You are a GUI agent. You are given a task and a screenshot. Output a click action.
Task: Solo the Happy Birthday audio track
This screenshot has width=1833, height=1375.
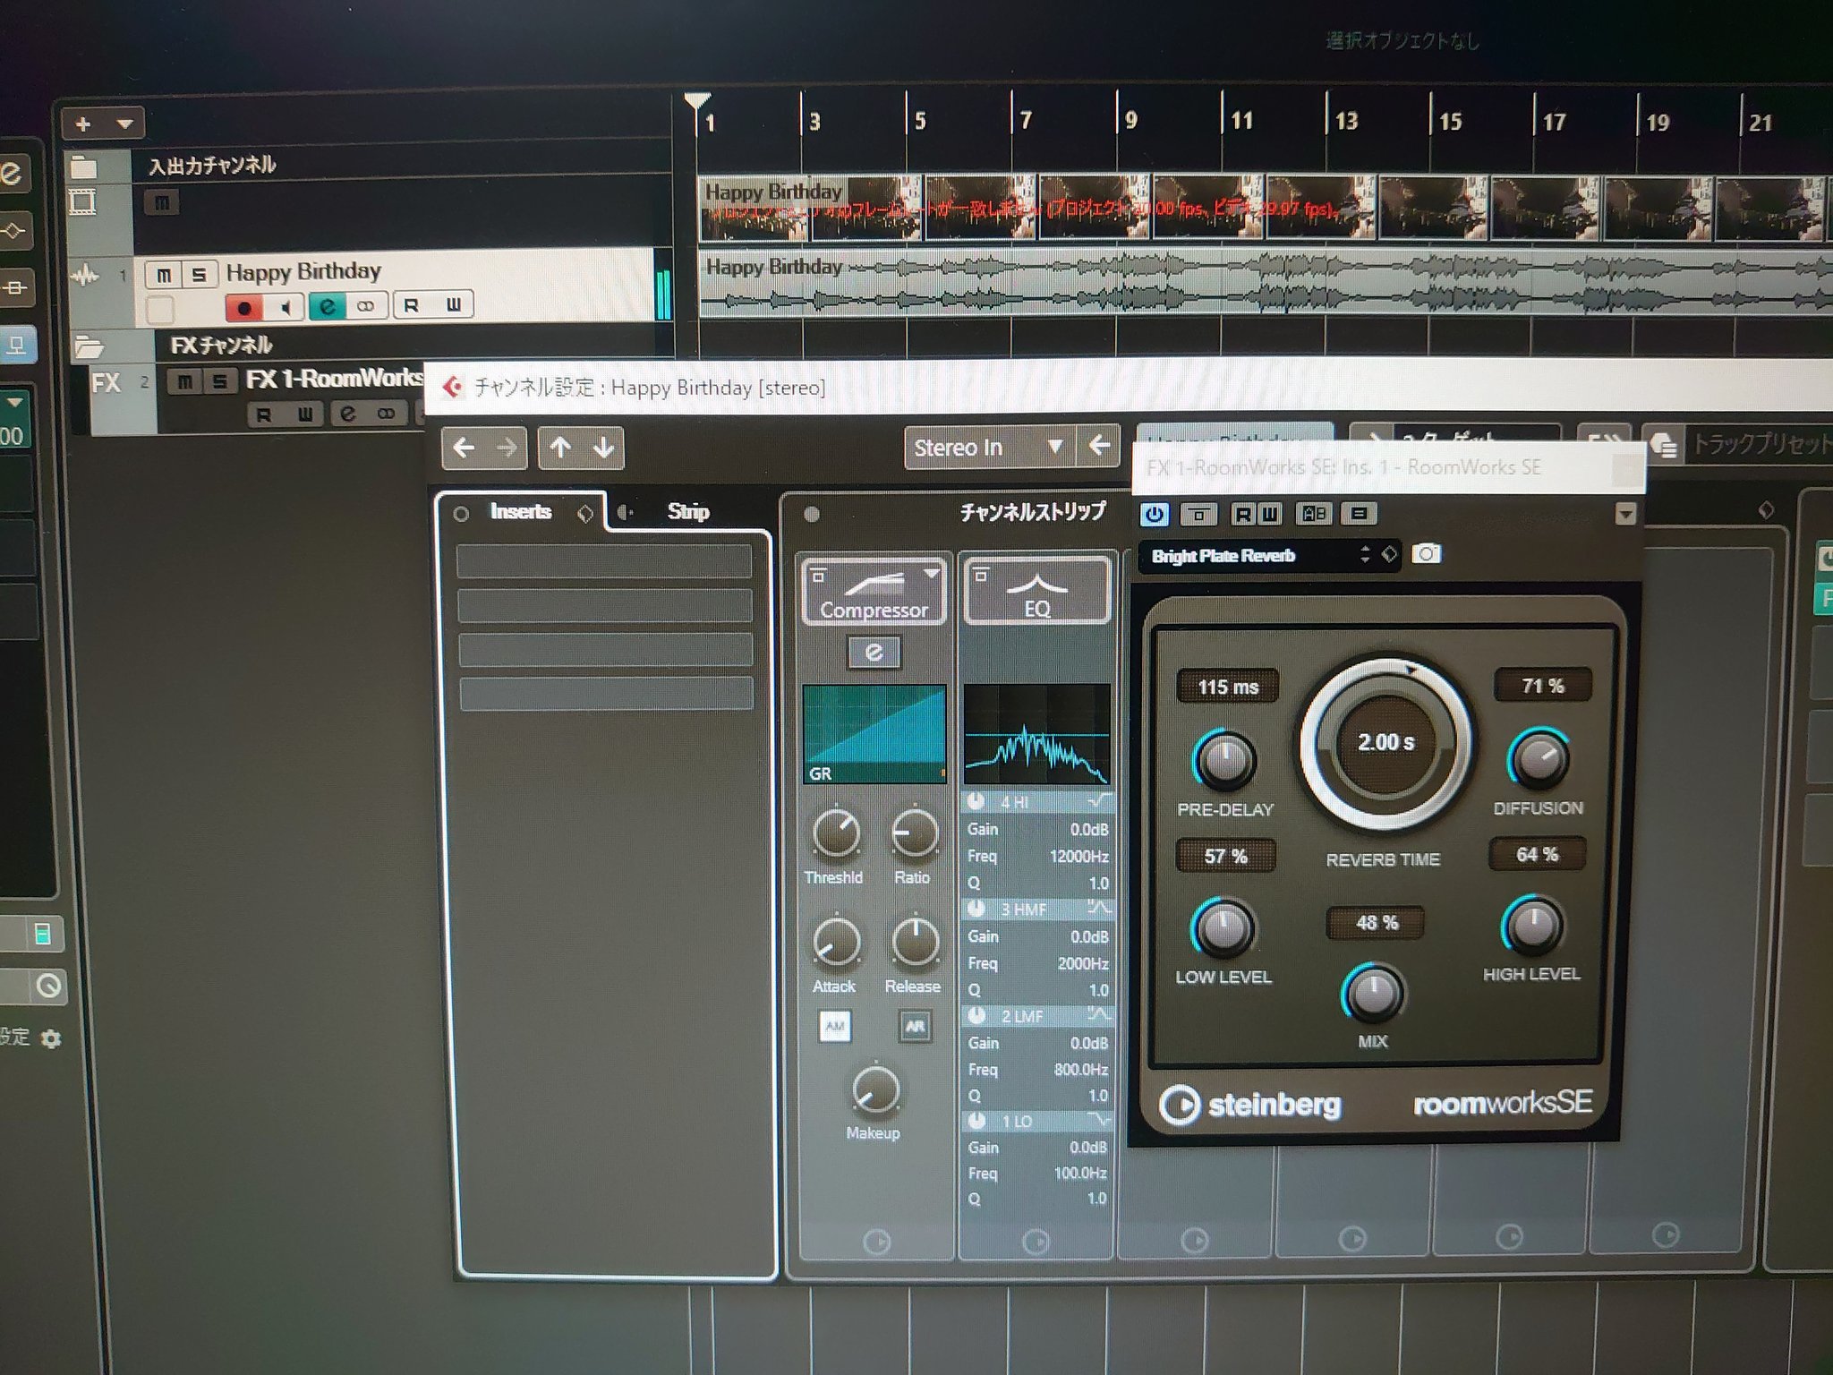pyautogui.click(x=199, y=275)
